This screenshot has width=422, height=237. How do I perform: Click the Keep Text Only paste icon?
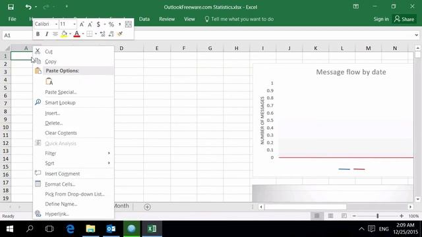click(x=49, y=82)
